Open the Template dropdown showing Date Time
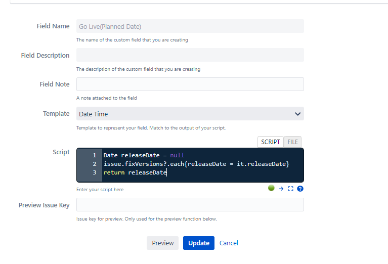This screenshot has height=264, width=388. pos(190,114)
